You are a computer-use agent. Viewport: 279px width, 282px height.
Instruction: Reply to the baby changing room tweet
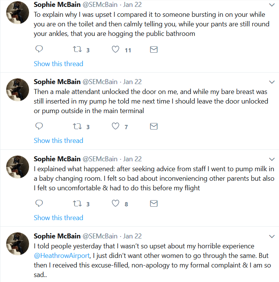click(x=39, y=203)
